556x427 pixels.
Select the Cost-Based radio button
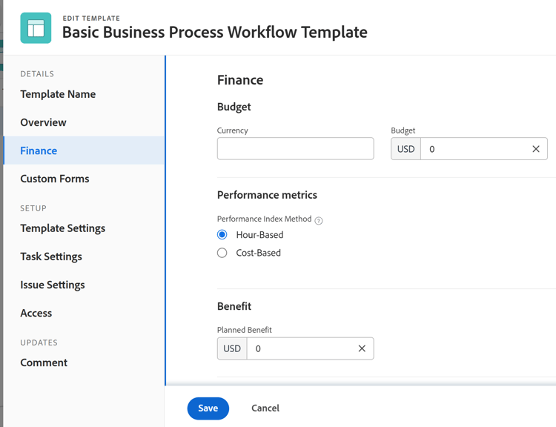[222, 253]
